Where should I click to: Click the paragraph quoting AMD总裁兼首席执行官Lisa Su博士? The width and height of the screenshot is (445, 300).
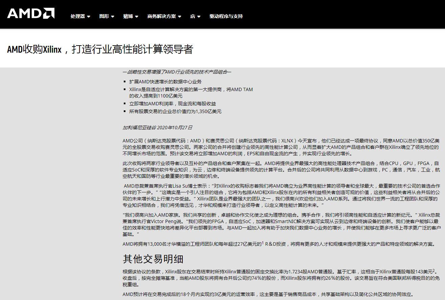281,195
